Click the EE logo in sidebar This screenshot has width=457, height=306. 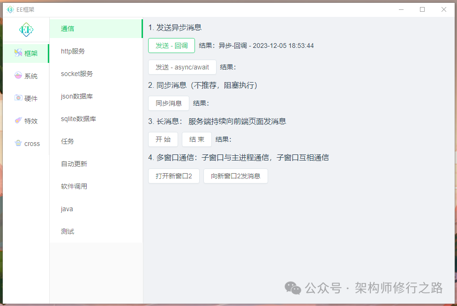tap(26, 30)
